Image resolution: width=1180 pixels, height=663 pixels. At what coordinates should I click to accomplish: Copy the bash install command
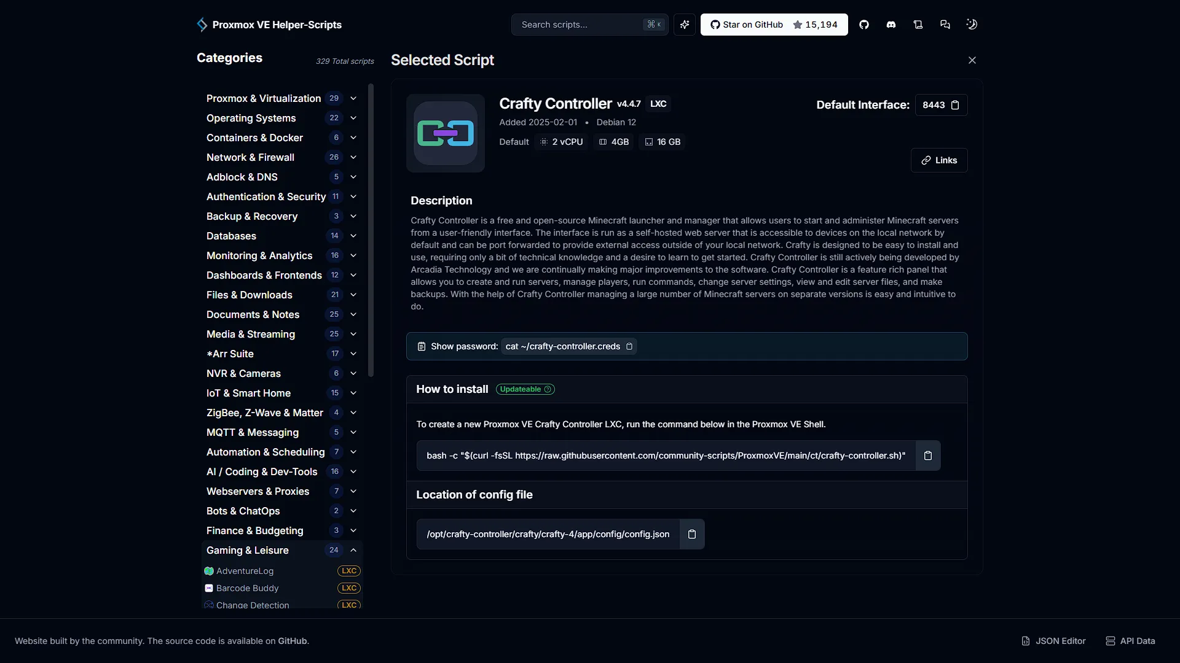click(x=928, y=456)
